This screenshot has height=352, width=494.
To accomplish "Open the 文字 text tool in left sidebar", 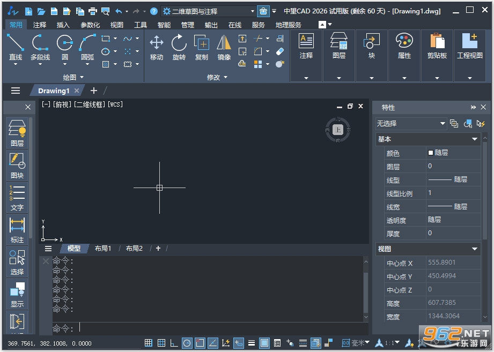I will click(x=17, y=198).
